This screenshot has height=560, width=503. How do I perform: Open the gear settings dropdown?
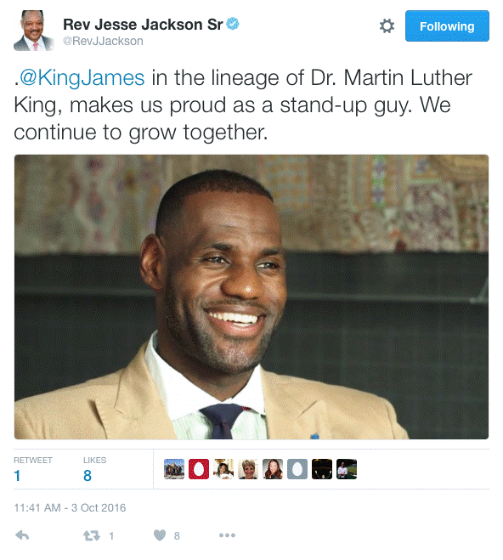387,26
